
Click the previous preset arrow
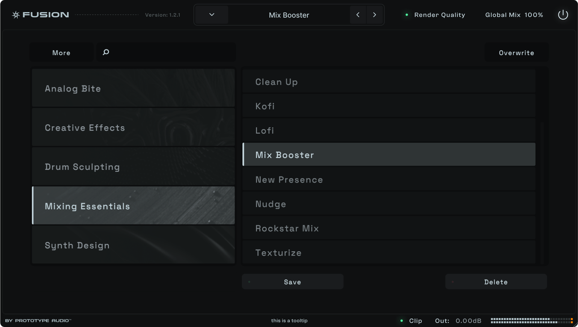[x=358, y=15]
